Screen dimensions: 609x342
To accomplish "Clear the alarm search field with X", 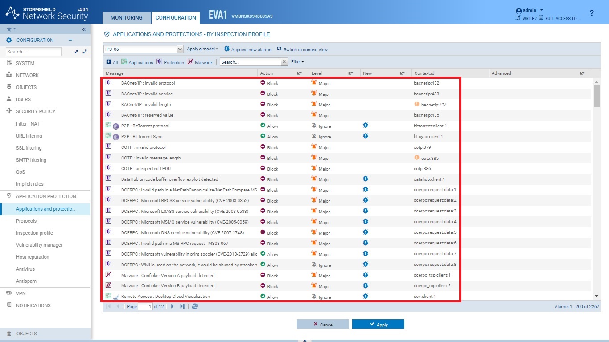I will tap(284, 62).
